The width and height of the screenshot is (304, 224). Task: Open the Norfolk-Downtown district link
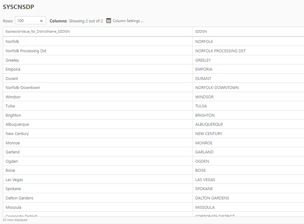23,87
